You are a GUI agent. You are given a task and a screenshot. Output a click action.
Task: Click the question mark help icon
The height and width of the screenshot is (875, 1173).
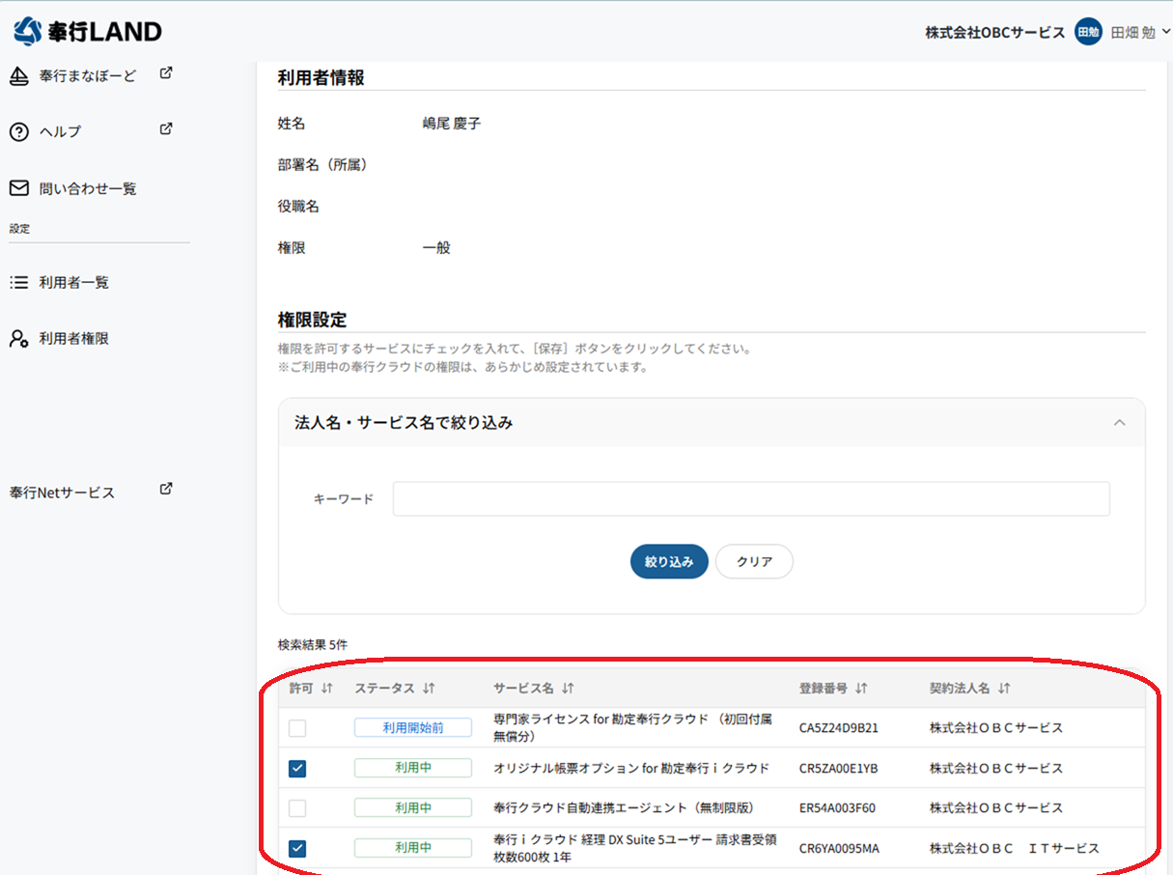point(18,132)
